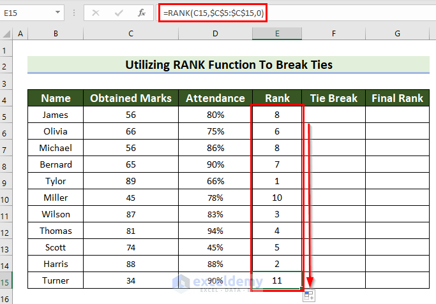Select the cell containing 'Miller'

pyautogui.click(x=56, y=198)
